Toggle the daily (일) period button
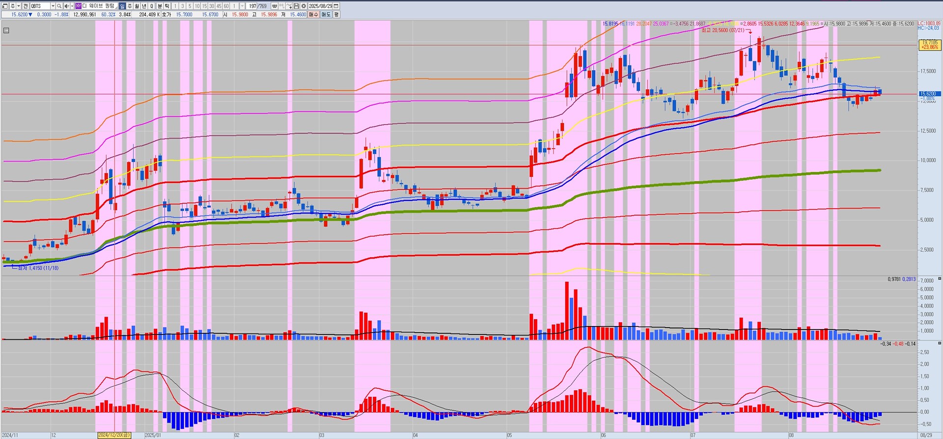Image resolution: width=943 pixels, height=439 pixels. coord(122,6)
